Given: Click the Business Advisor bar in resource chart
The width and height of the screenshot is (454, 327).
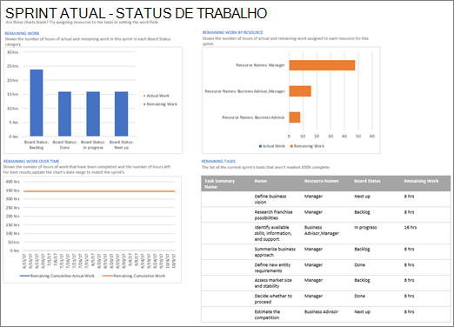Looking at the screenshot, I should pos(295,117).
